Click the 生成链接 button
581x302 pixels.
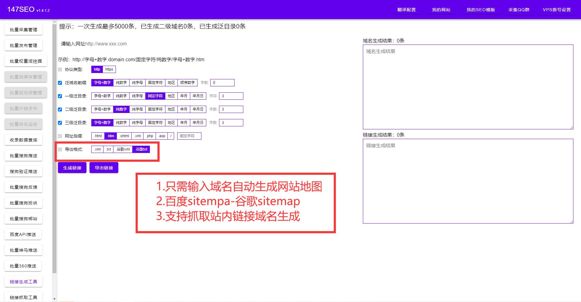tap(72, 167)
